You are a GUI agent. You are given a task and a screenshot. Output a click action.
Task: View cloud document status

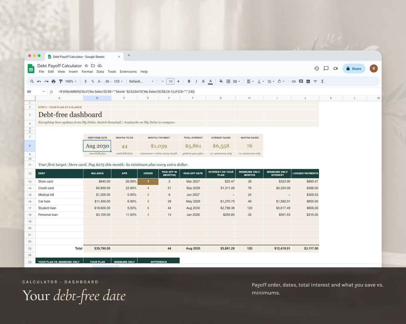click(x=99, y=66)
